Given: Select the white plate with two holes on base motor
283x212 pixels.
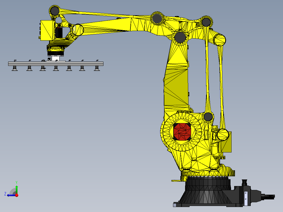Looking at the screenshot, I should pos(246,198).
